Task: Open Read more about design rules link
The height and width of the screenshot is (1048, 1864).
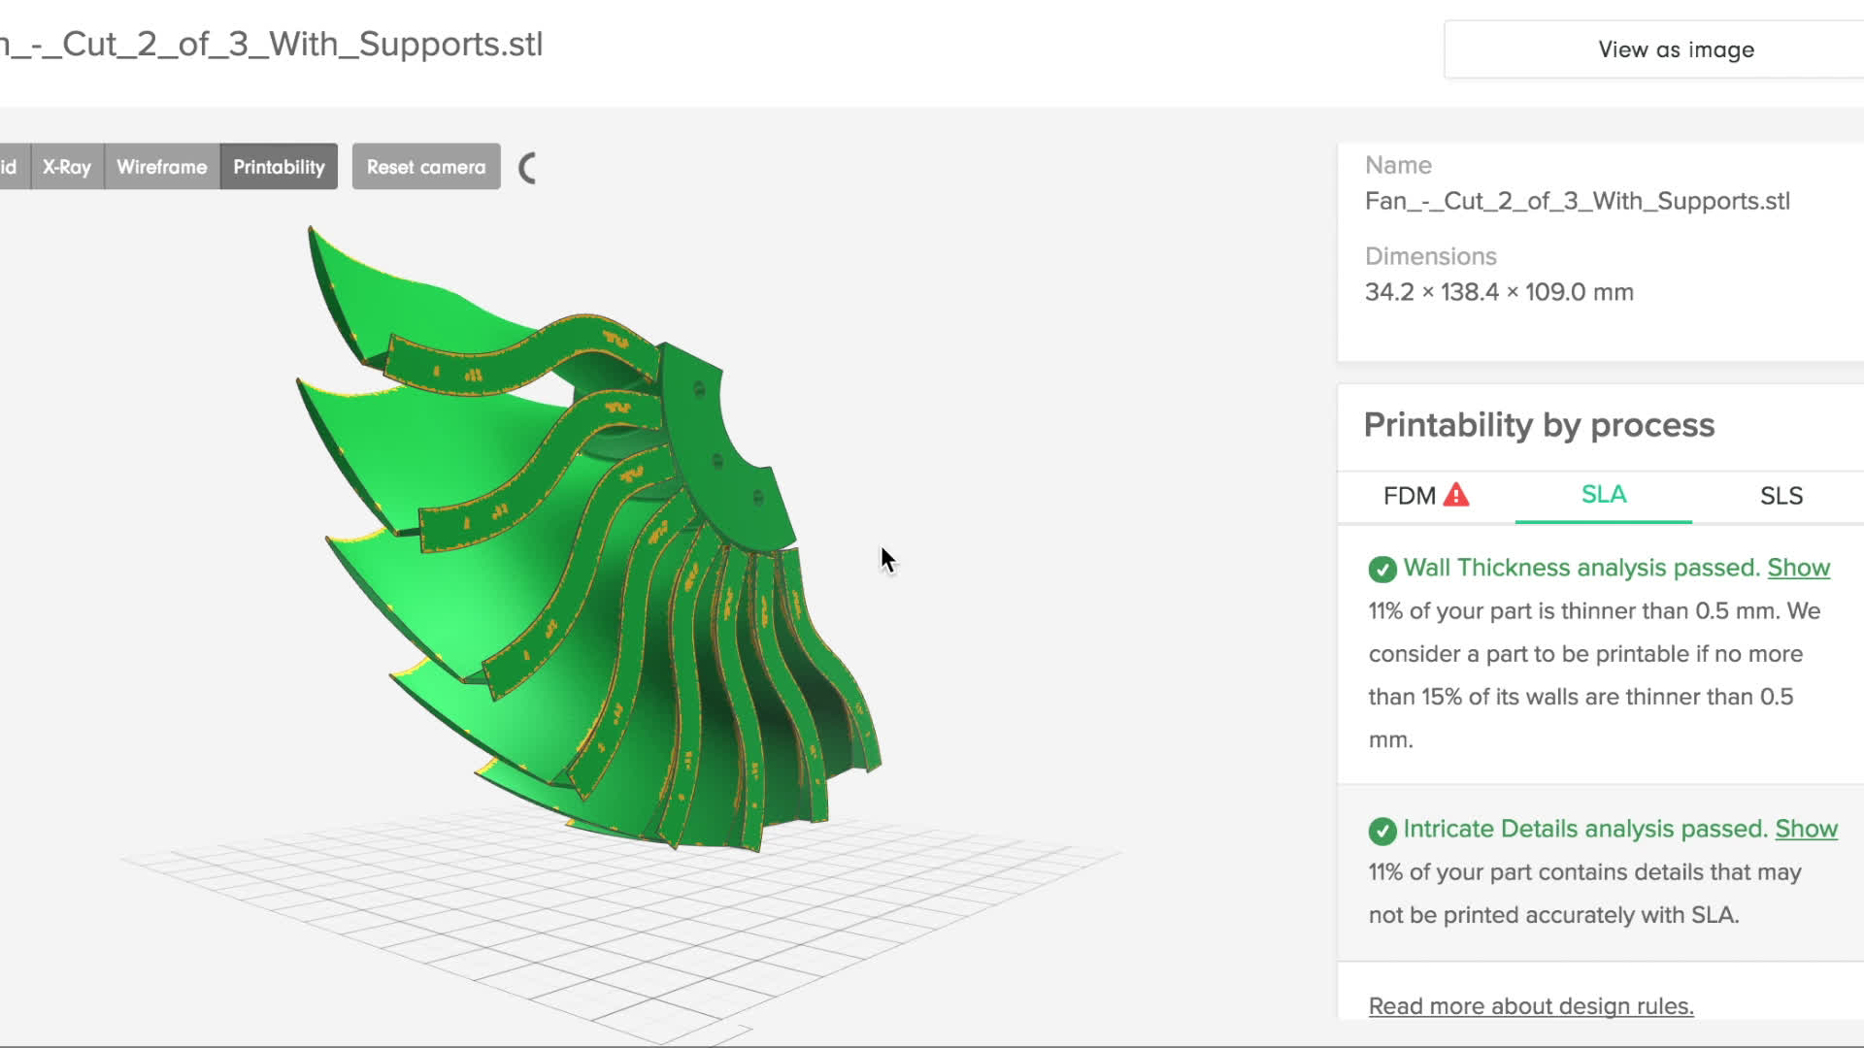Action: pyautogui.click(x=1530, y=1006)
